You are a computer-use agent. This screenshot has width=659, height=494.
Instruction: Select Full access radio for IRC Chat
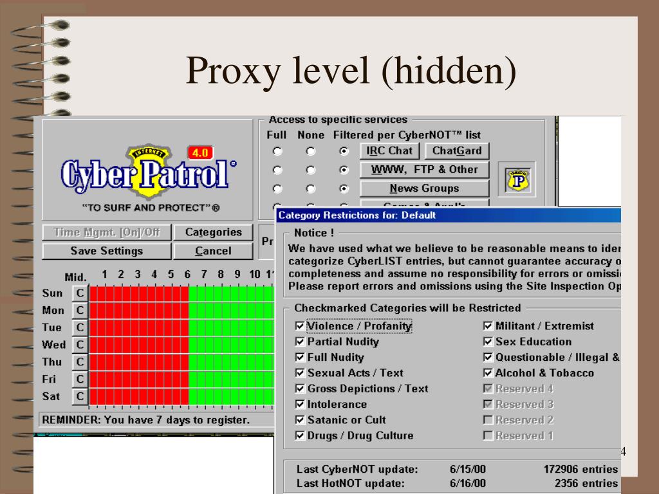[x=277, y=151]
